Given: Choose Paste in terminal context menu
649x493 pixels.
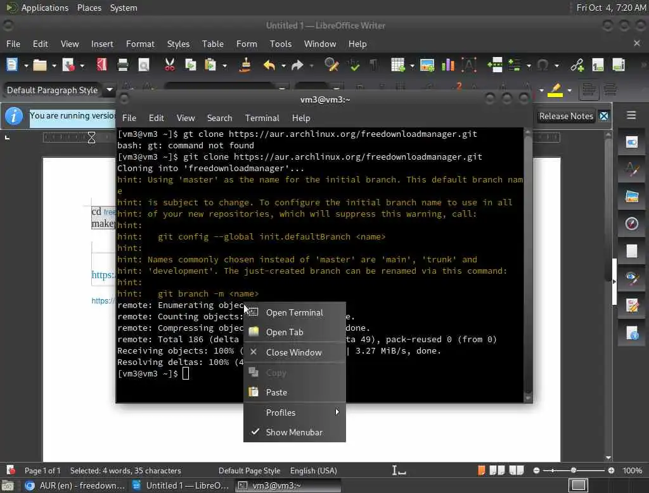Looking at the screenshot, I should 294,392.
